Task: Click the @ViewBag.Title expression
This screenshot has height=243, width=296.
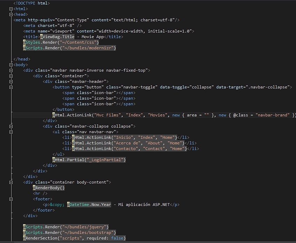Action: tap(57, 37)
